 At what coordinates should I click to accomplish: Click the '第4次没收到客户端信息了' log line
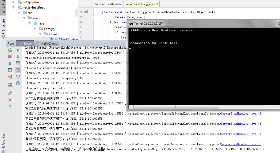pos(64,139)
